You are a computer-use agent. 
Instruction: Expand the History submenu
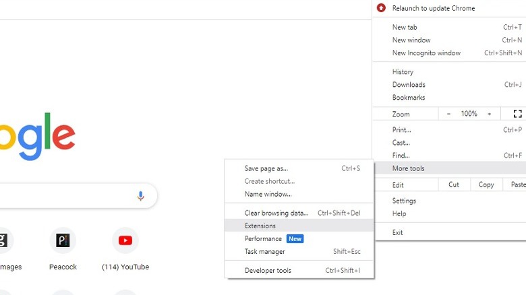pos(403,72)
